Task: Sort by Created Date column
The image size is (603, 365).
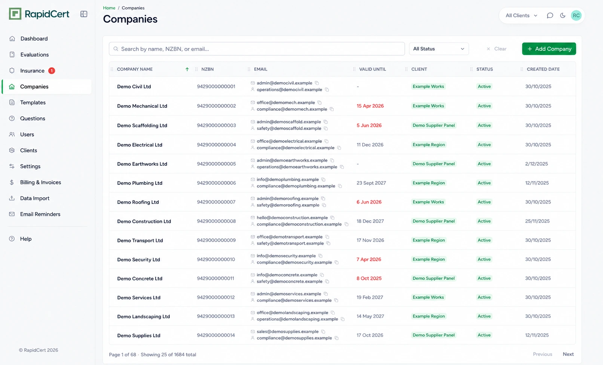Action: (543, 69)
